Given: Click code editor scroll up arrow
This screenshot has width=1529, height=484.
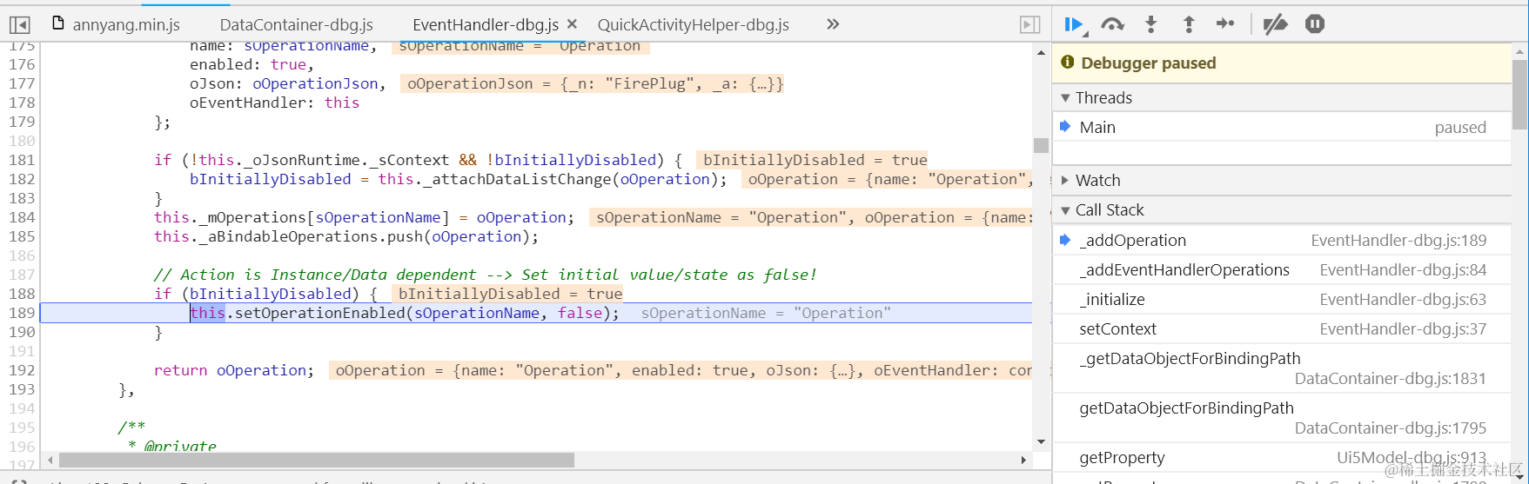Looking at the screenshot, I should point(1041,53).
